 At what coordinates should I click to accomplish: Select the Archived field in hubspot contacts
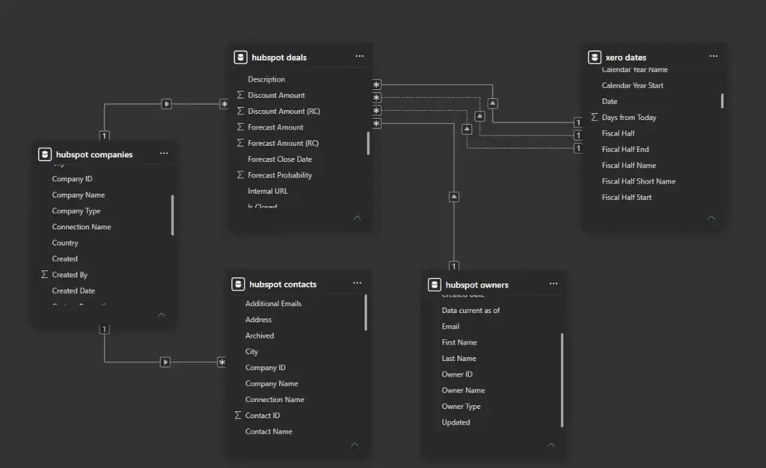(260, 335)
